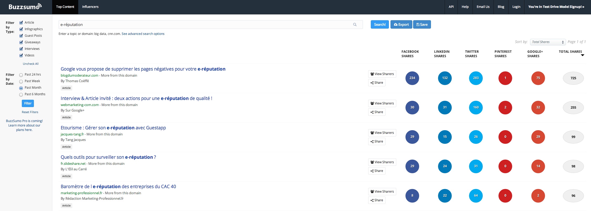Viewport: 591px width, 211px height.
Task: Select the Past Week date option
Action: pos(21,81)
